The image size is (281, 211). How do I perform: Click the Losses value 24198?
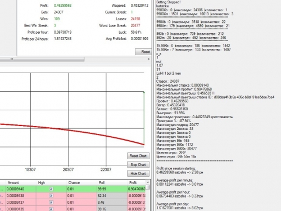pos(135,19)
